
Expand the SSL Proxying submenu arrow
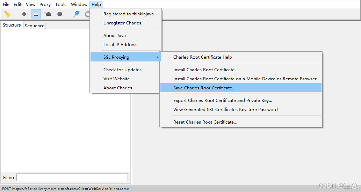(x=157, y=57)
